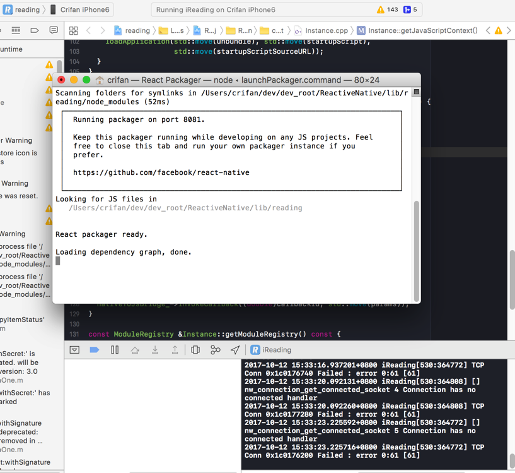Pause program execution
The width and height of the screenshot is (515, 473).
coord(115,350)
